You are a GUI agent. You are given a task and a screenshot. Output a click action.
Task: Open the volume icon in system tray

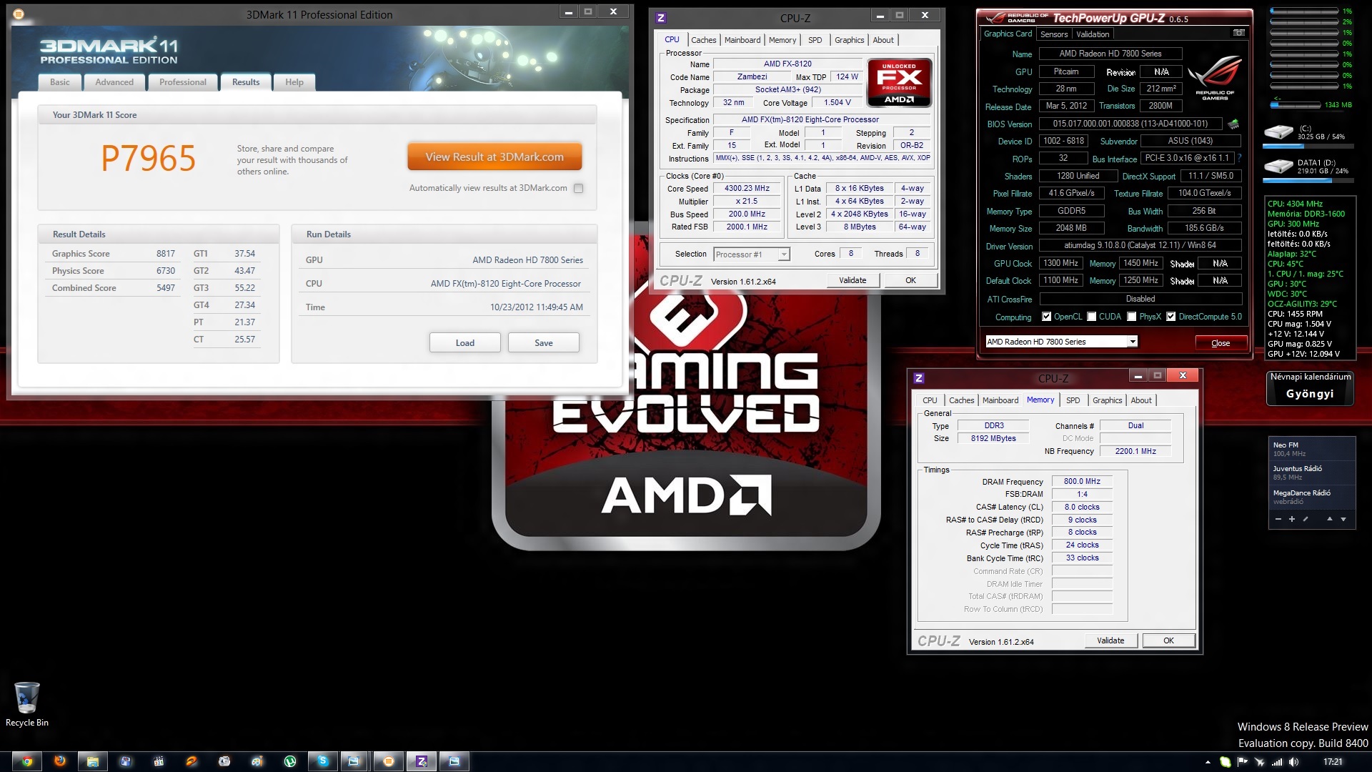pyautogui.click(x=1294, y=762)
